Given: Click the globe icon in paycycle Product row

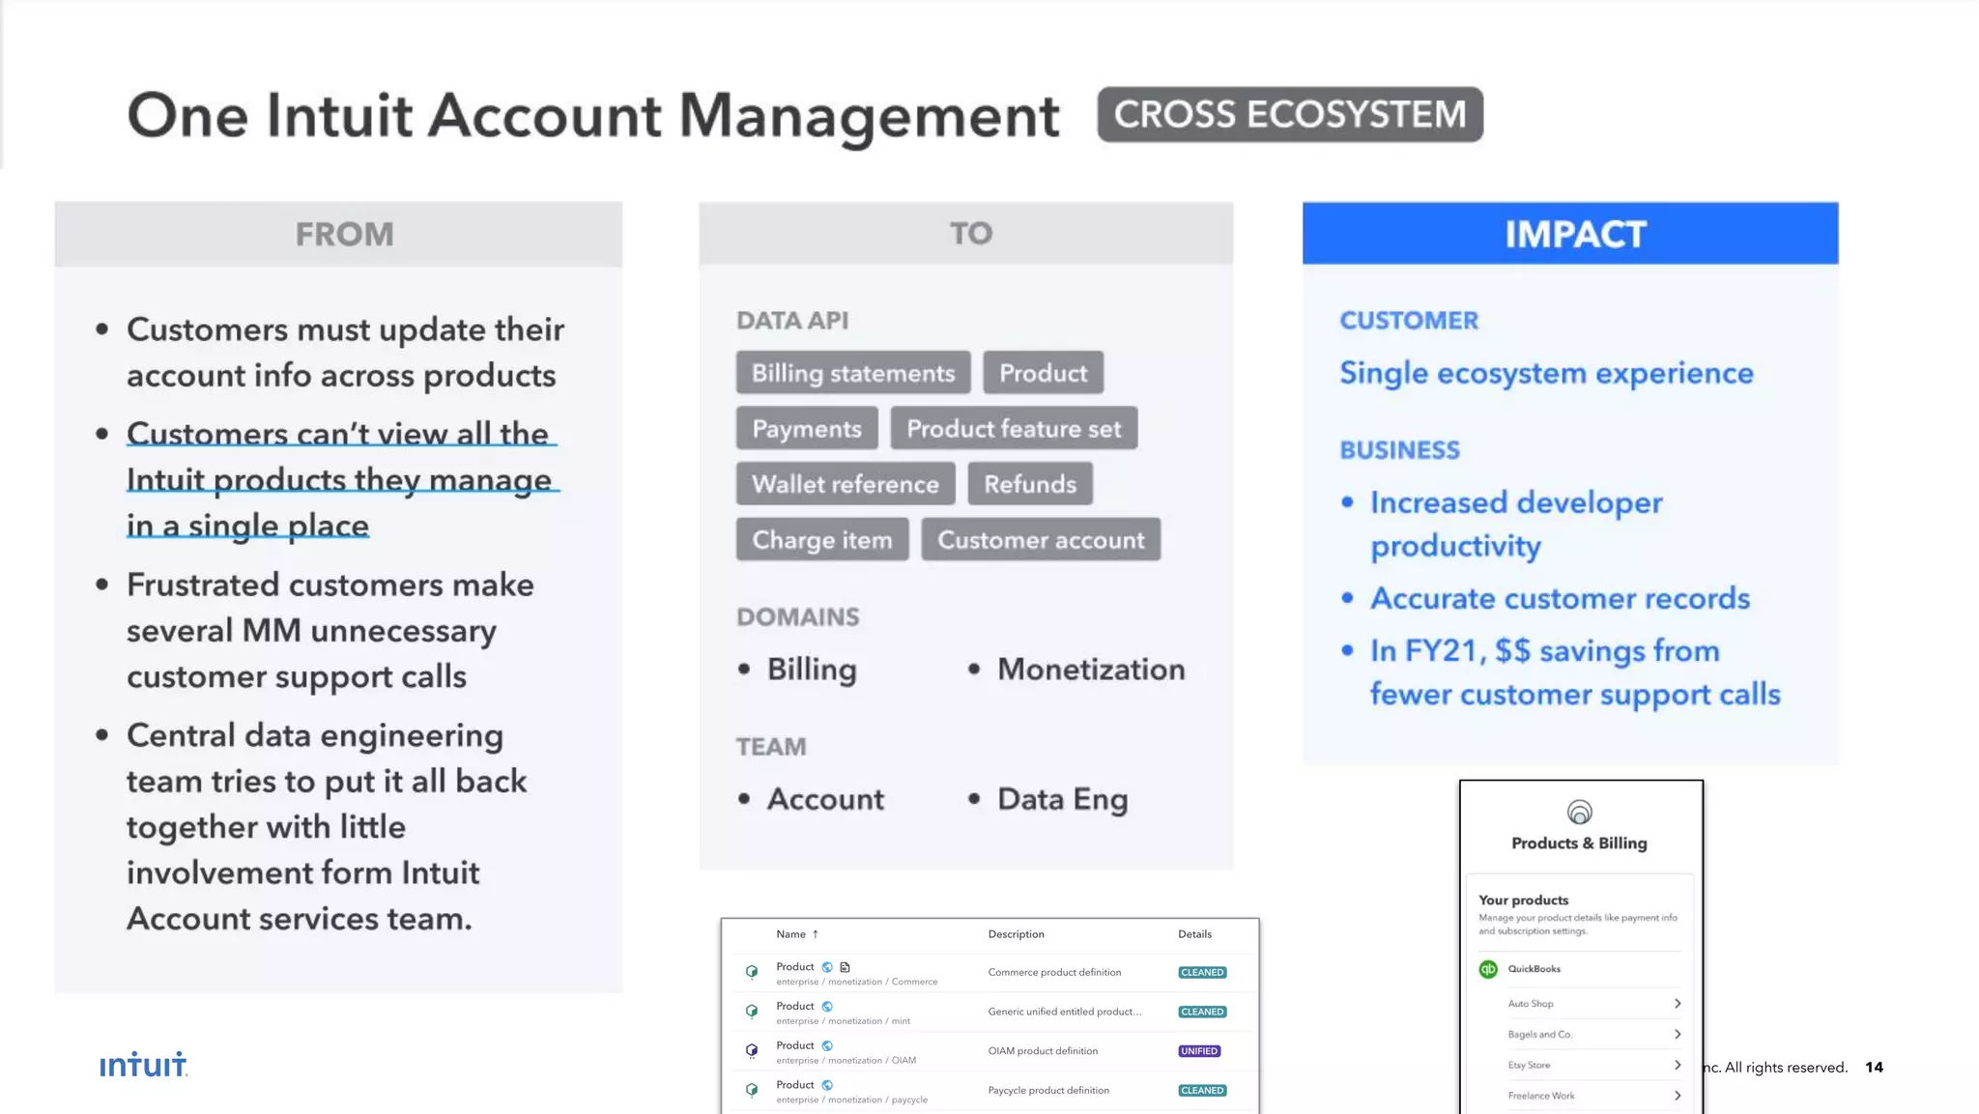Looking at the screenshot, I should click(x=827, y=1085).
